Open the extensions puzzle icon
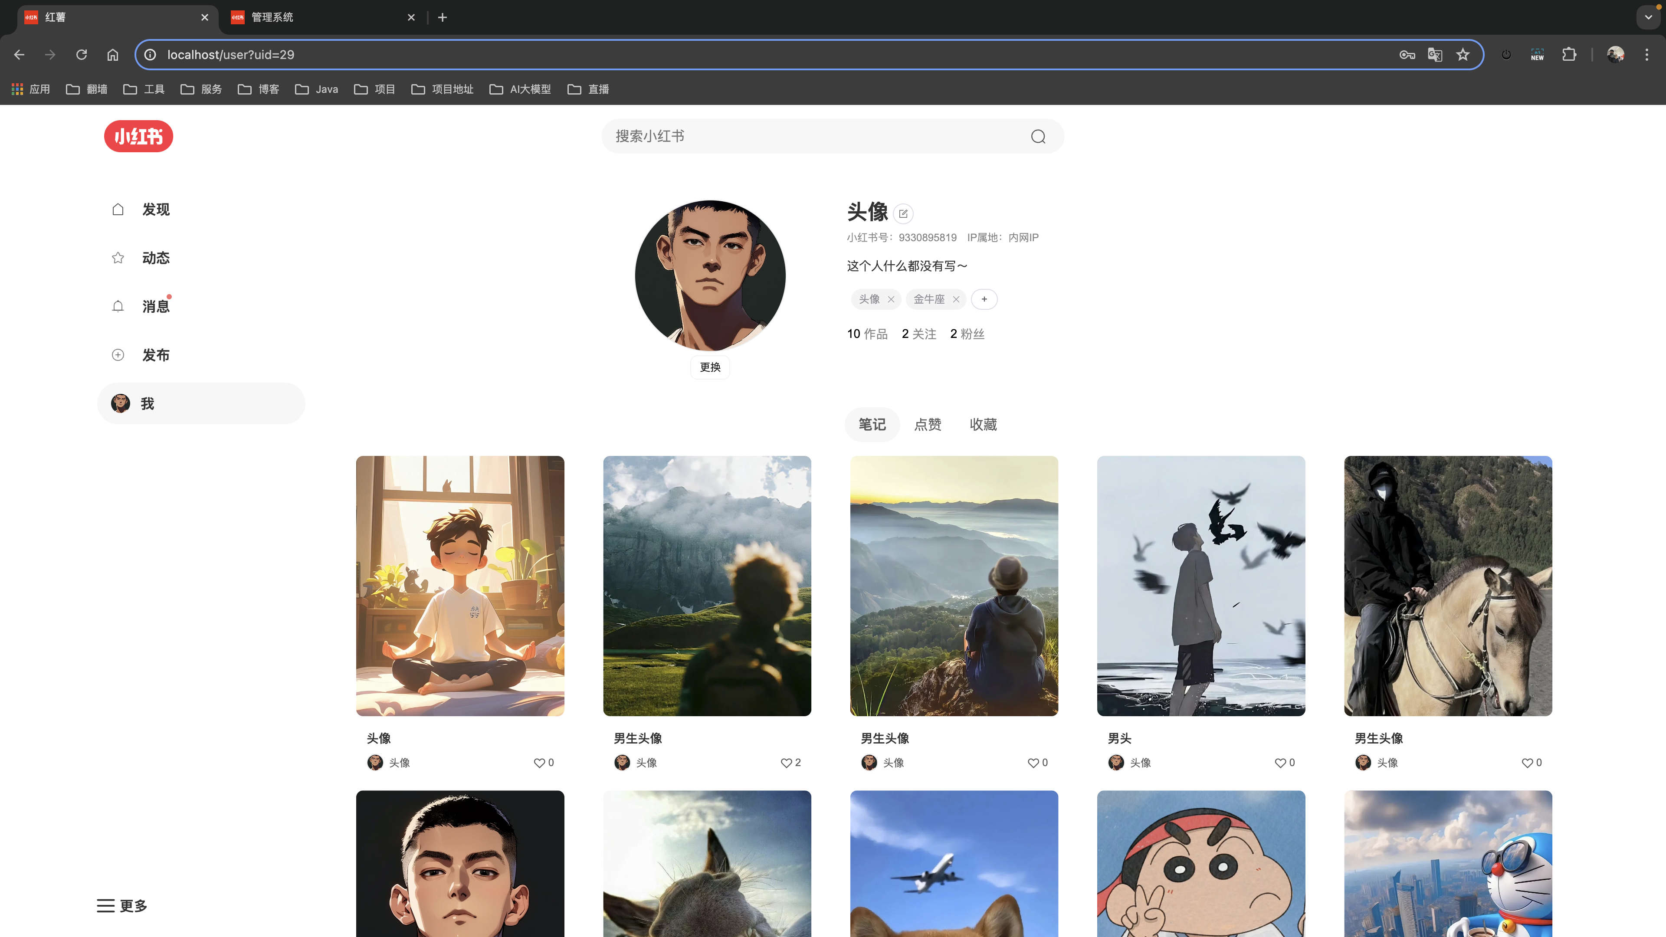Screen dimensions: 1666x937 coord(1569,55)
